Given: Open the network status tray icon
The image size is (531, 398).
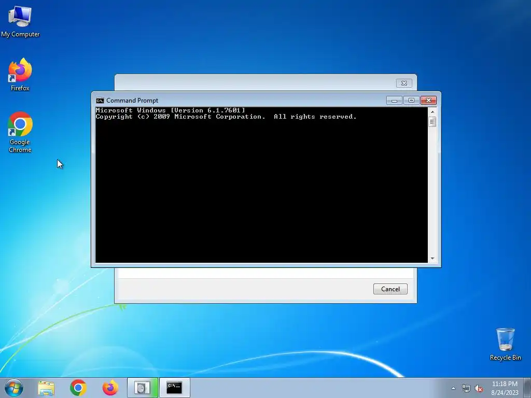Looking at the screenshot, I should coord(466,389).
